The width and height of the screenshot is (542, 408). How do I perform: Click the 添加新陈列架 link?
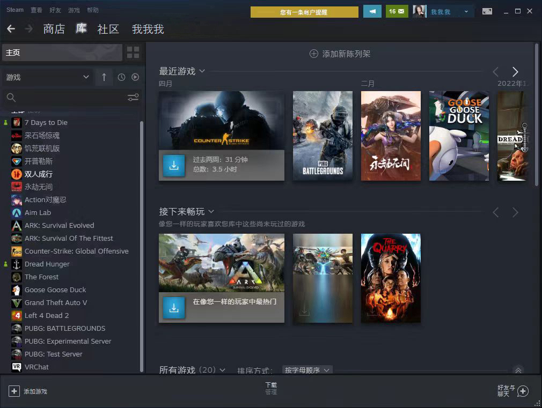(346, 54)
